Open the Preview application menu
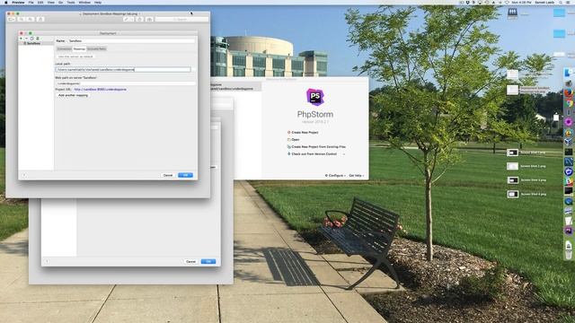575x323 pixels. point(18,2)
